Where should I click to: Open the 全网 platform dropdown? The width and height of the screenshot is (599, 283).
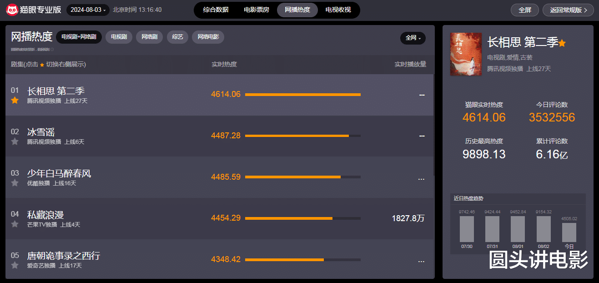coord(413,38)
